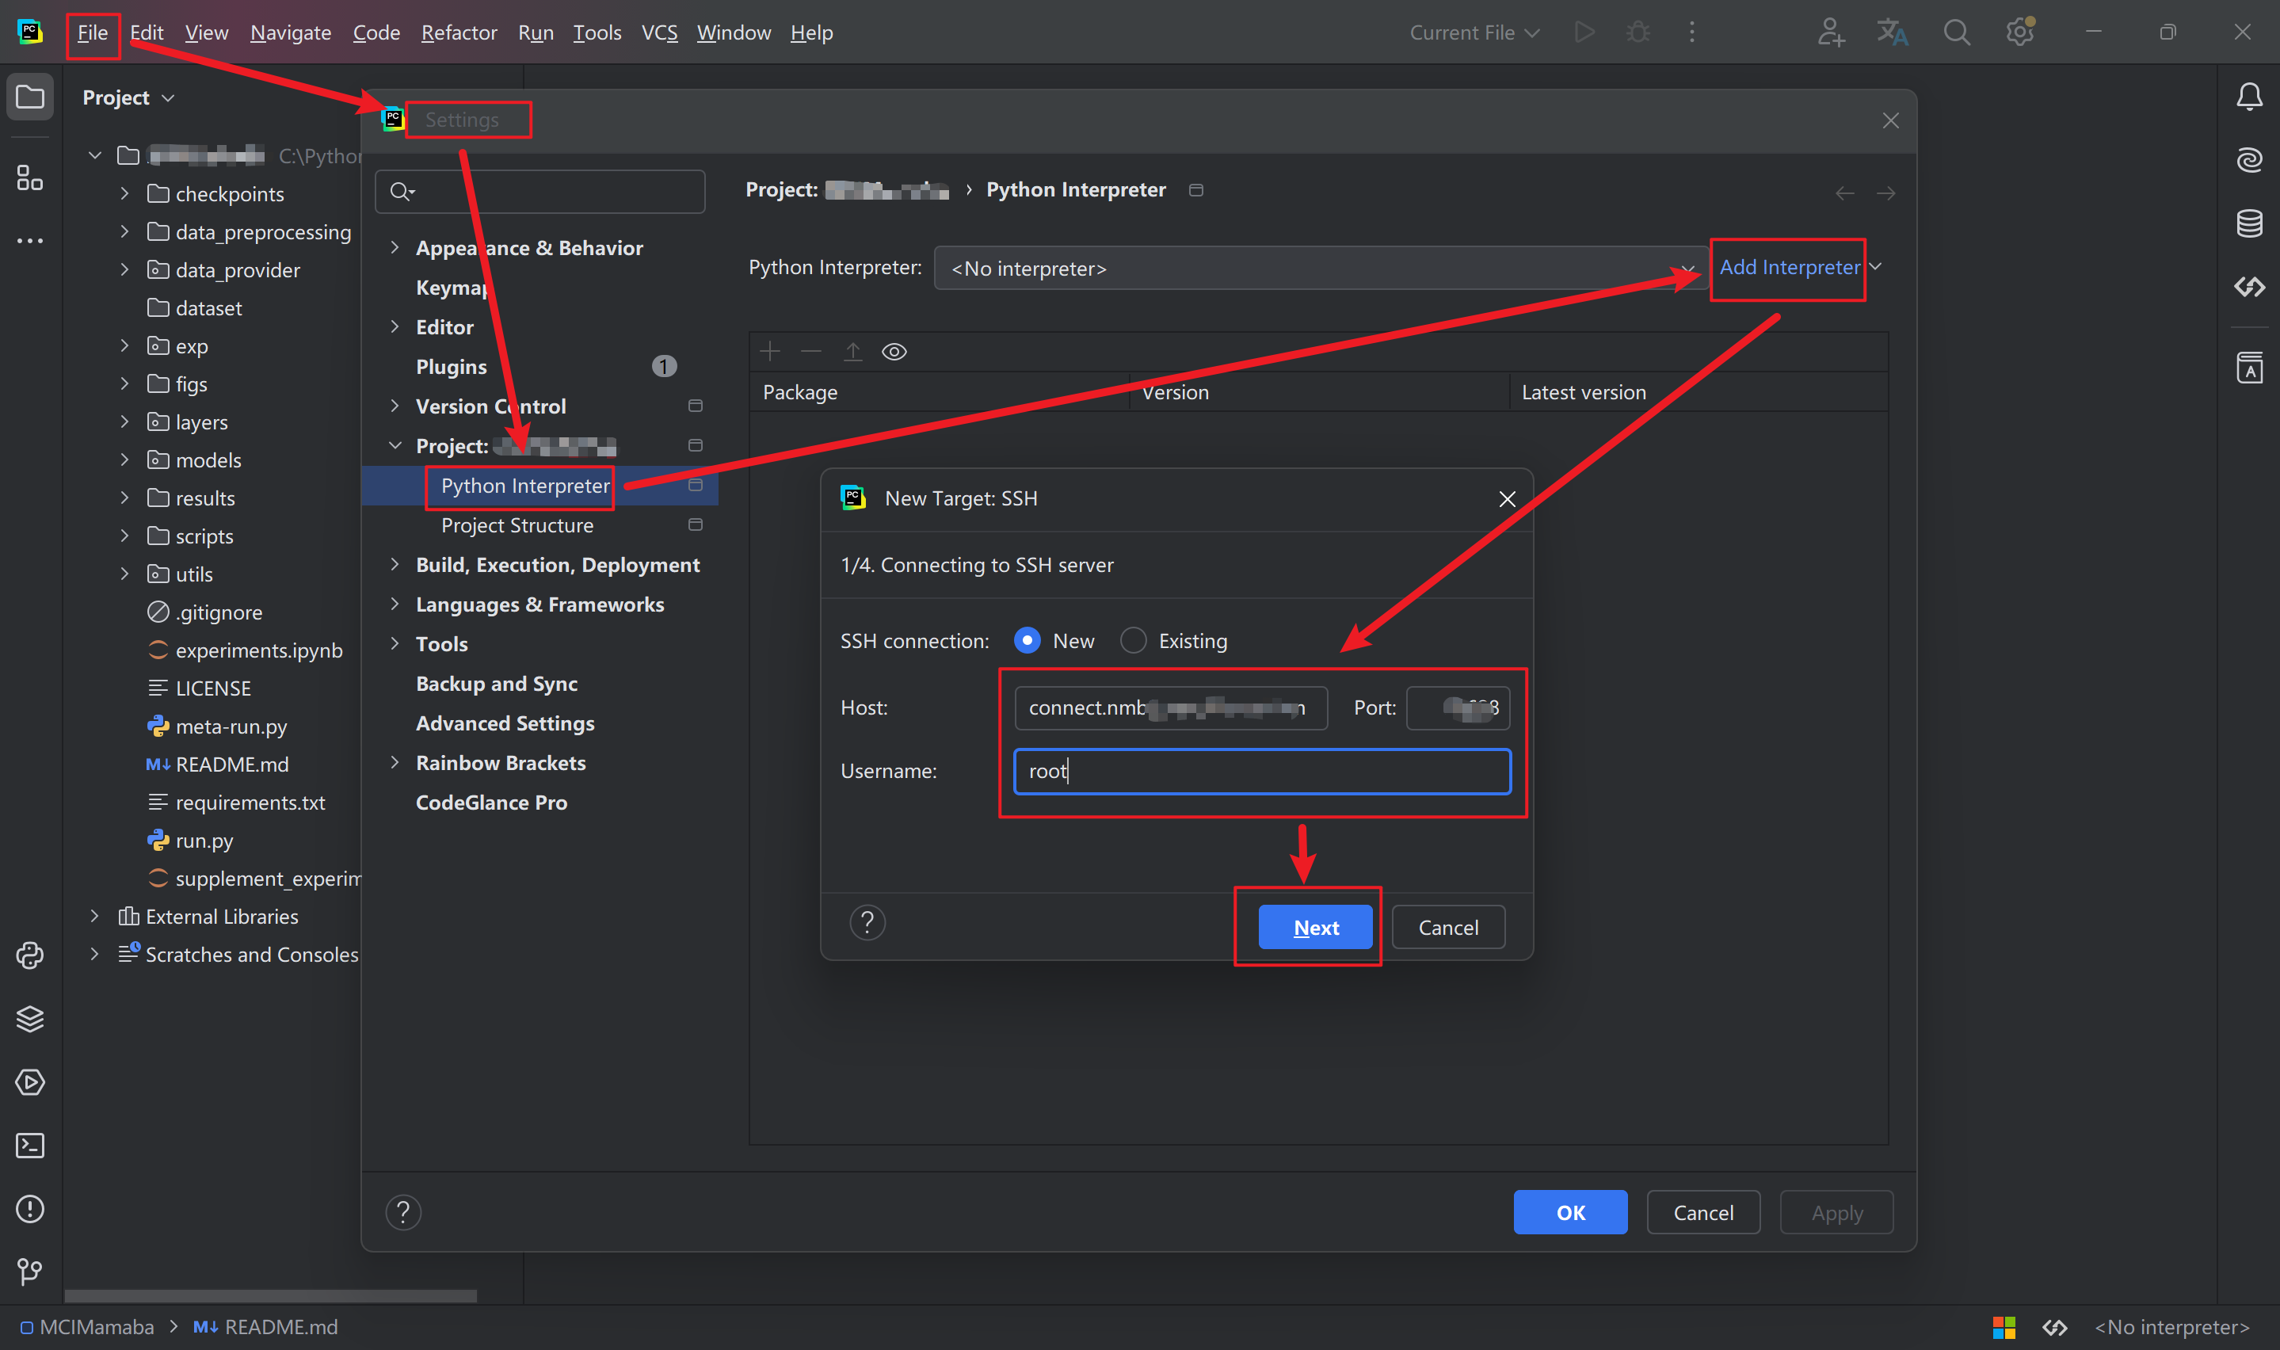This screenshot has width=2280, height=1350.
Task: Click the No interpreter status bar widget
Action: (2171, 1327)
